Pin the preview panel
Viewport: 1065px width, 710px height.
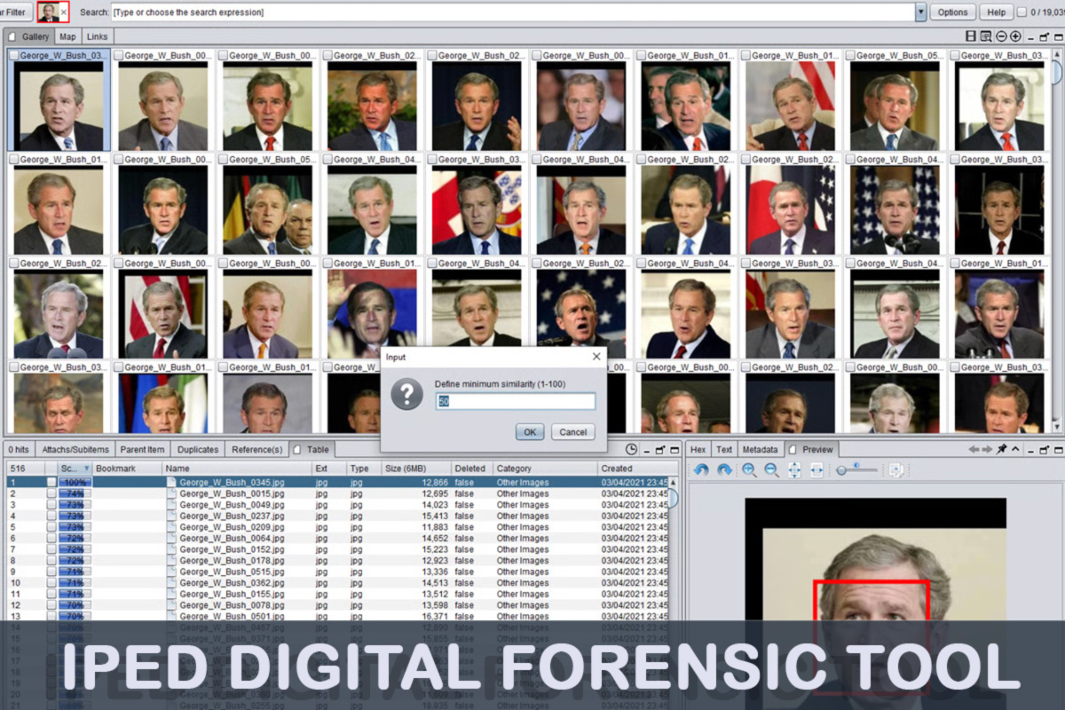[x=1001, y=450]
